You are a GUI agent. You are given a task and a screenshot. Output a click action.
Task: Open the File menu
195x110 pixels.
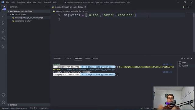pyautogui.click(x=8, y=2)
